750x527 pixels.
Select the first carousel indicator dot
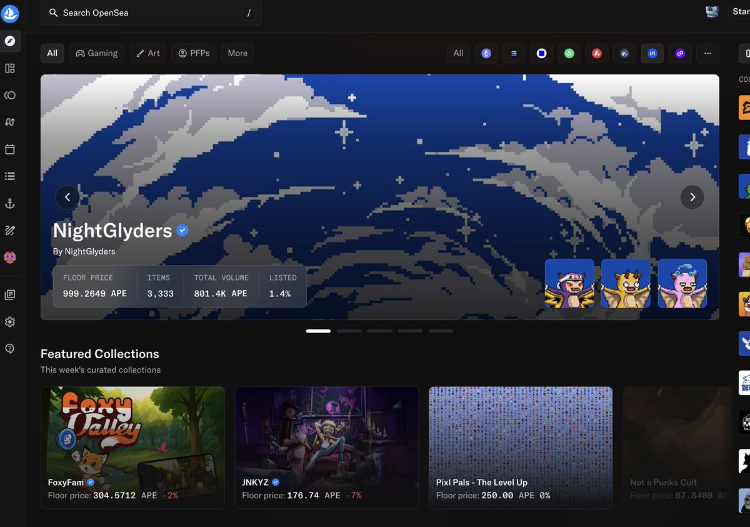pos(318,331)
